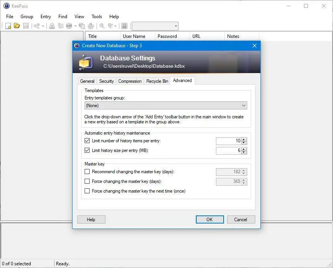The image size is (333, 268).
Task: Click the lock icon in the dialog title bar
Action: [77, 46]
